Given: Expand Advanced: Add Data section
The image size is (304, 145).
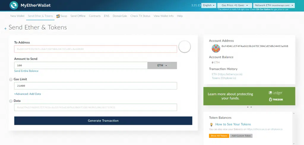Looking at the screenshot, I should (28, 94).
